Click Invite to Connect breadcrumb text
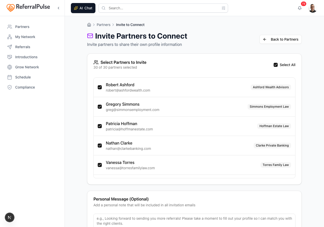 click(x=130, y=25)
